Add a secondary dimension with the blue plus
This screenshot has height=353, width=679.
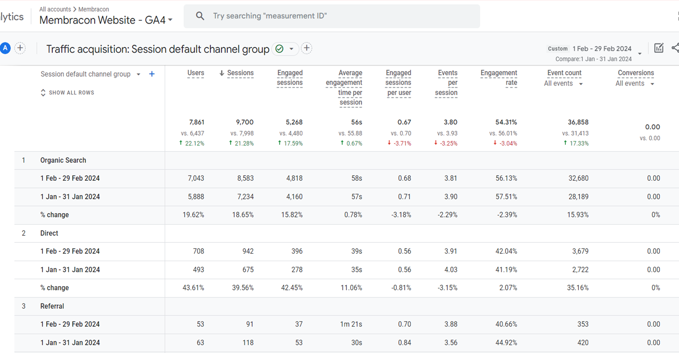152,74
